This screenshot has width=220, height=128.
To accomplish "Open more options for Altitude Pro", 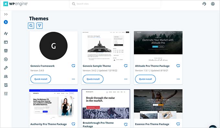I will tap(178, 79).
